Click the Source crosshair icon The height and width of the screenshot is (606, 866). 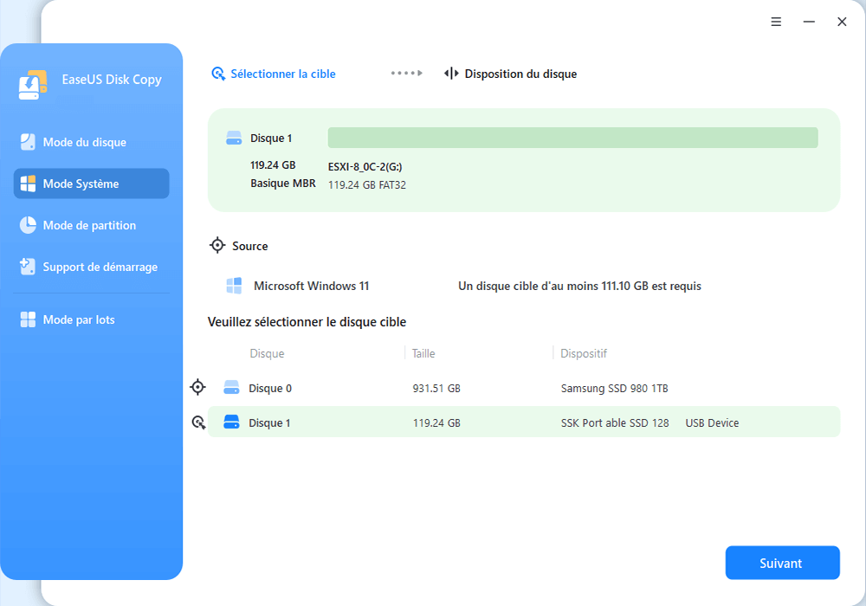[x=217, y=245]
